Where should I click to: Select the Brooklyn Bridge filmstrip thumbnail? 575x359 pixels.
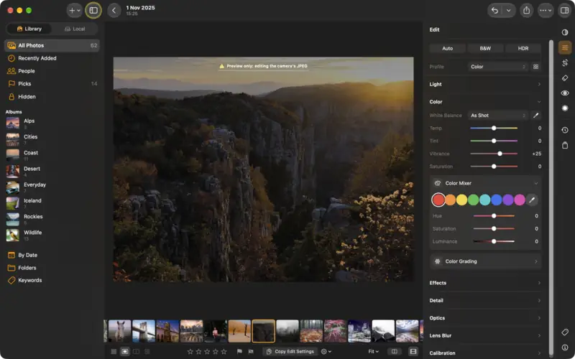coord(143,331)
